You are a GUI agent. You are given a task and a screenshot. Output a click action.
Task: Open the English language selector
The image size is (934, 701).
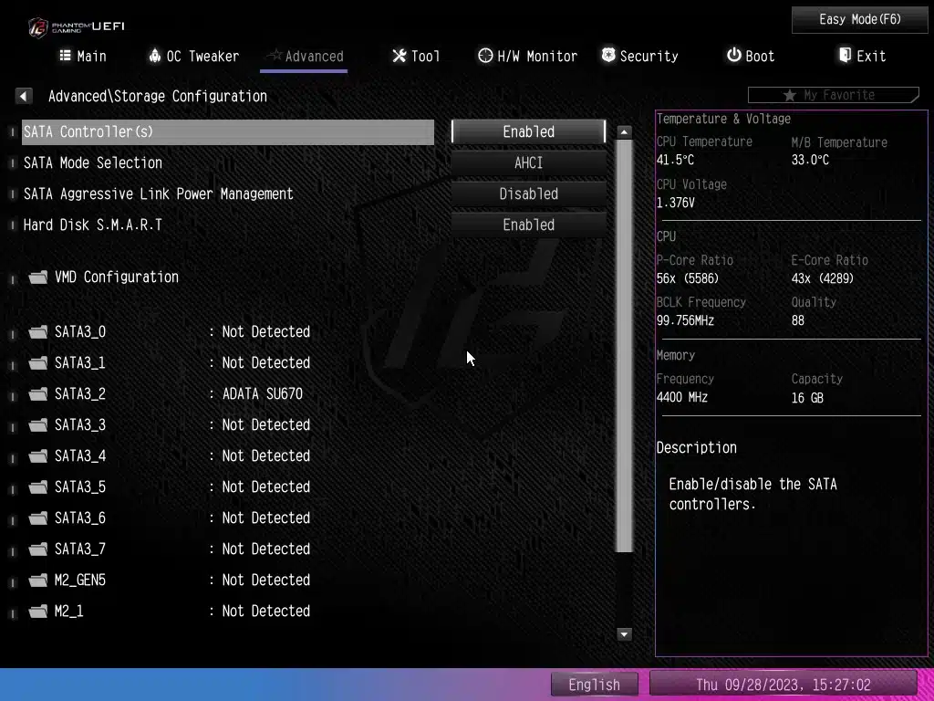(x=594, y=685)
